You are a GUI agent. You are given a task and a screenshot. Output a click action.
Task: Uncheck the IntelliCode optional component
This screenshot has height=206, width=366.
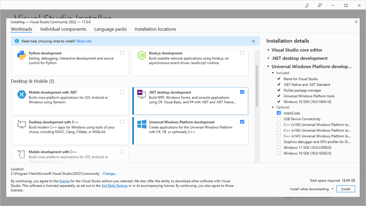pos(279,113)
